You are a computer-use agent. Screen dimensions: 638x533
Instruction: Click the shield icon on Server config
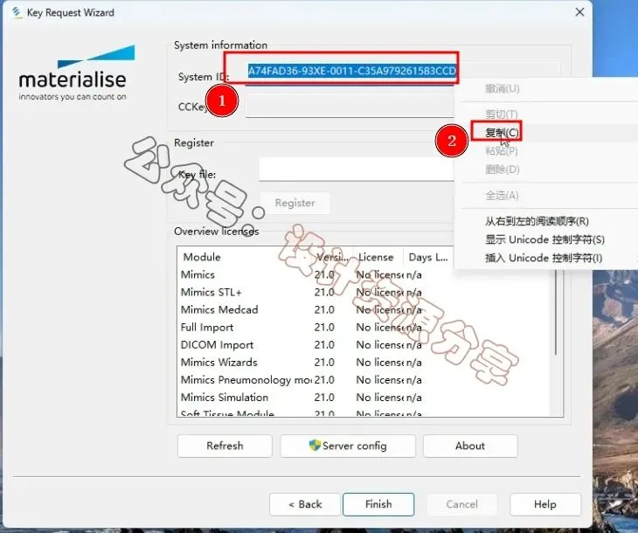(315, 445)
